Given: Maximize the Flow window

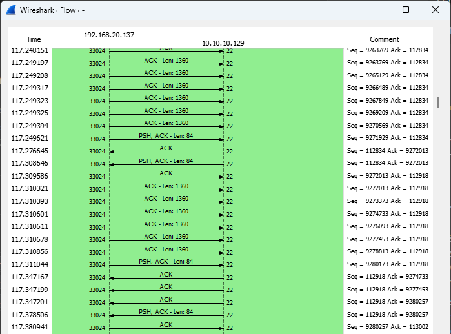Looking at the screenshot, I should coord(406,10).
